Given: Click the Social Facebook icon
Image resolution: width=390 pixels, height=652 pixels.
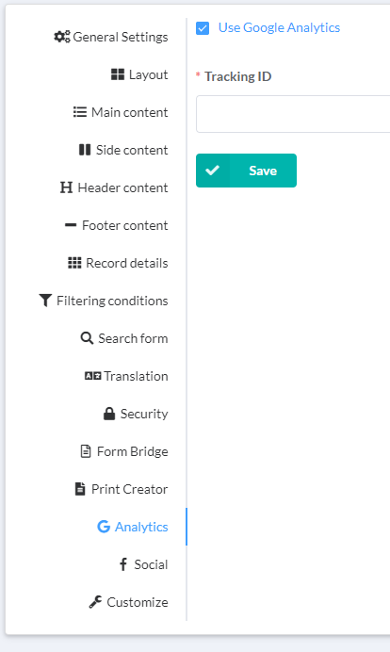Looking at the screenshot, I should [123, 564].
